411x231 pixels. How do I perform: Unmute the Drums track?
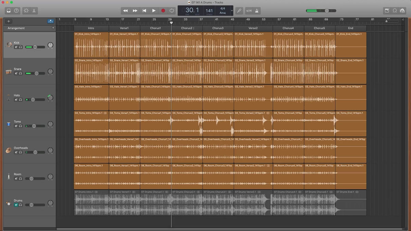pos(16,205)
